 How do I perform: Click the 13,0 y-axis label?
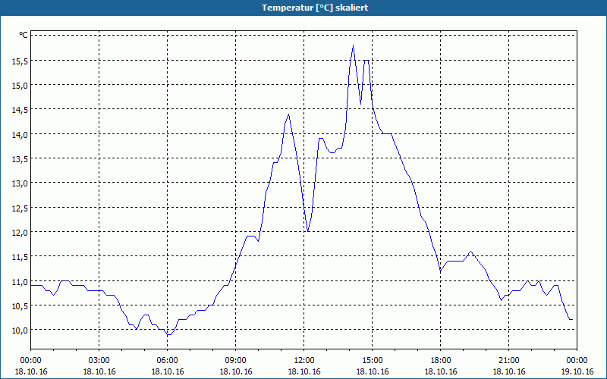pyautogui.click(x=20, y=183)
